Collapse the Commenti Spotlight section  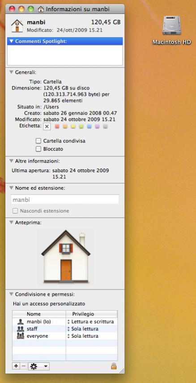[x=11, y=41]
